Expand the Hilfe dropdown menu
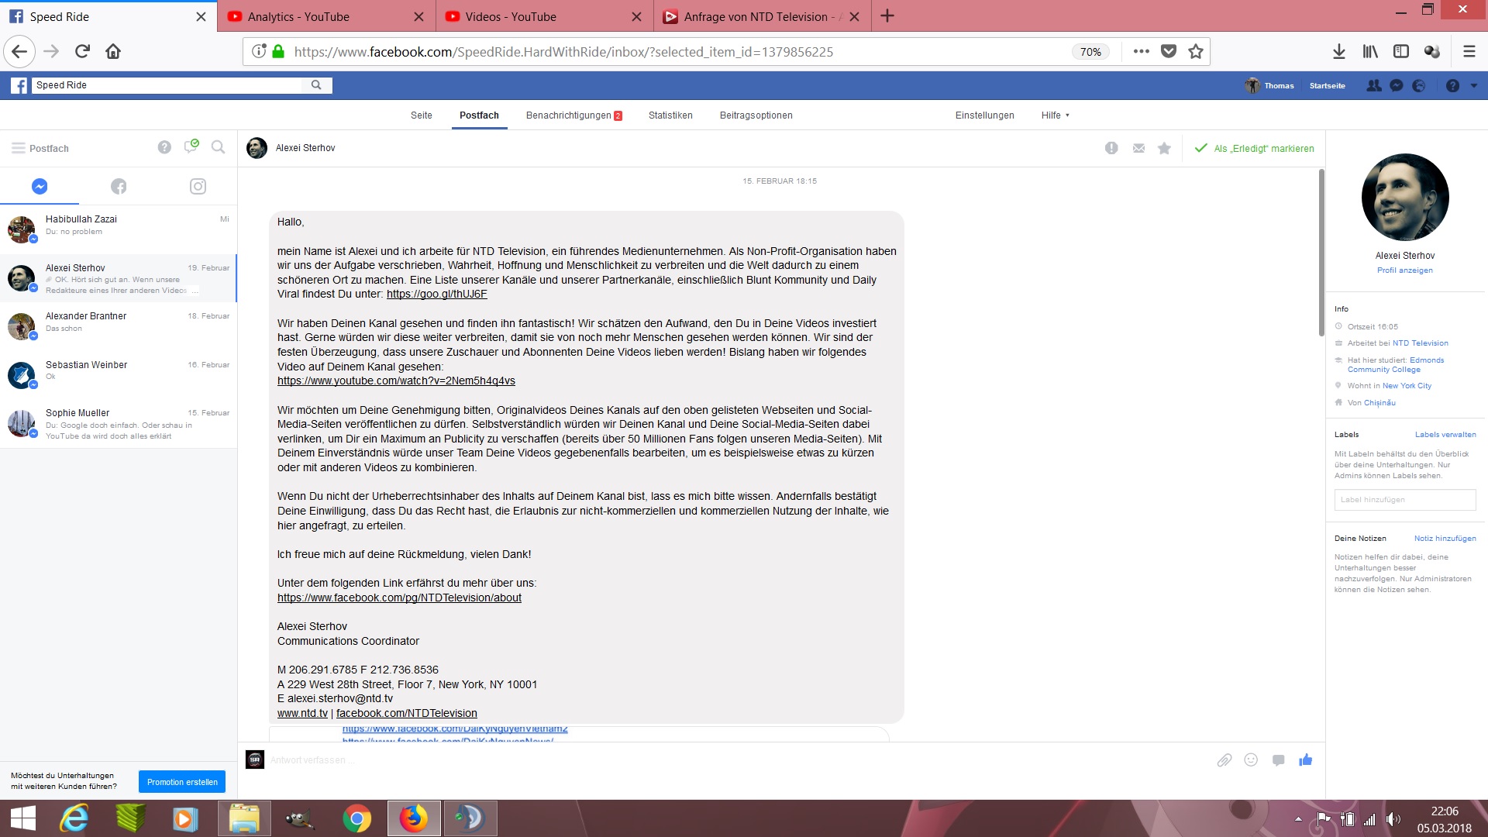Screen dimensions: 1488x837 pyautogui.click(x=1055, y=115)
